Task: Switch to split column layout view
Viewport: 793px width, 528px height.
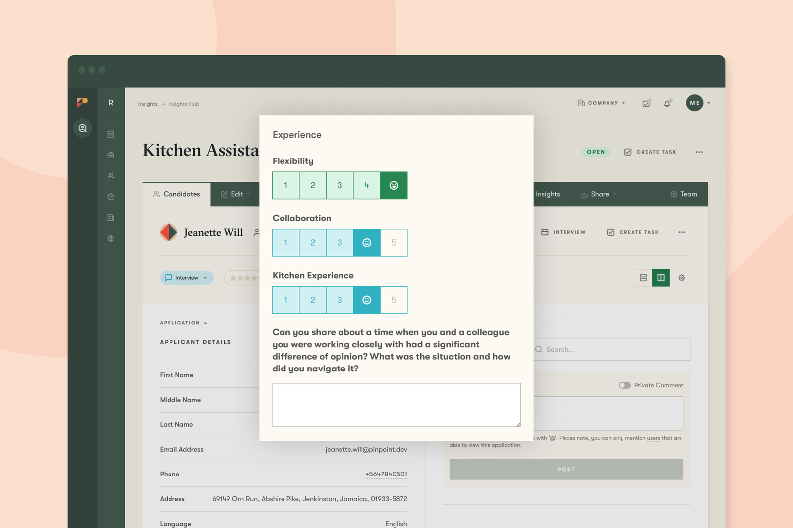Action: 661,278
